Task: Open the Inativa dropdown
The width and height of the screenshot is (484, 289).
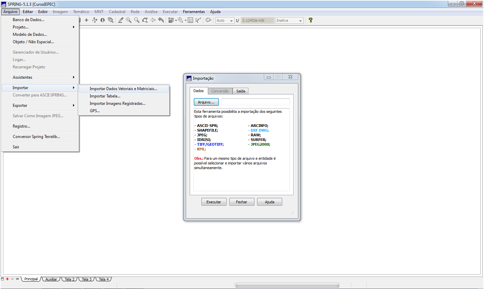Action: click(x=290, y=20)
